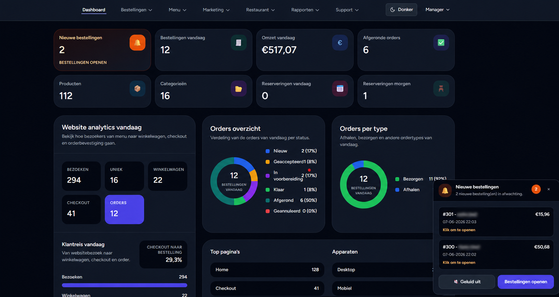
Task: Click the Afgerond 6 (50%) legend text
Action: pos(295,200)
